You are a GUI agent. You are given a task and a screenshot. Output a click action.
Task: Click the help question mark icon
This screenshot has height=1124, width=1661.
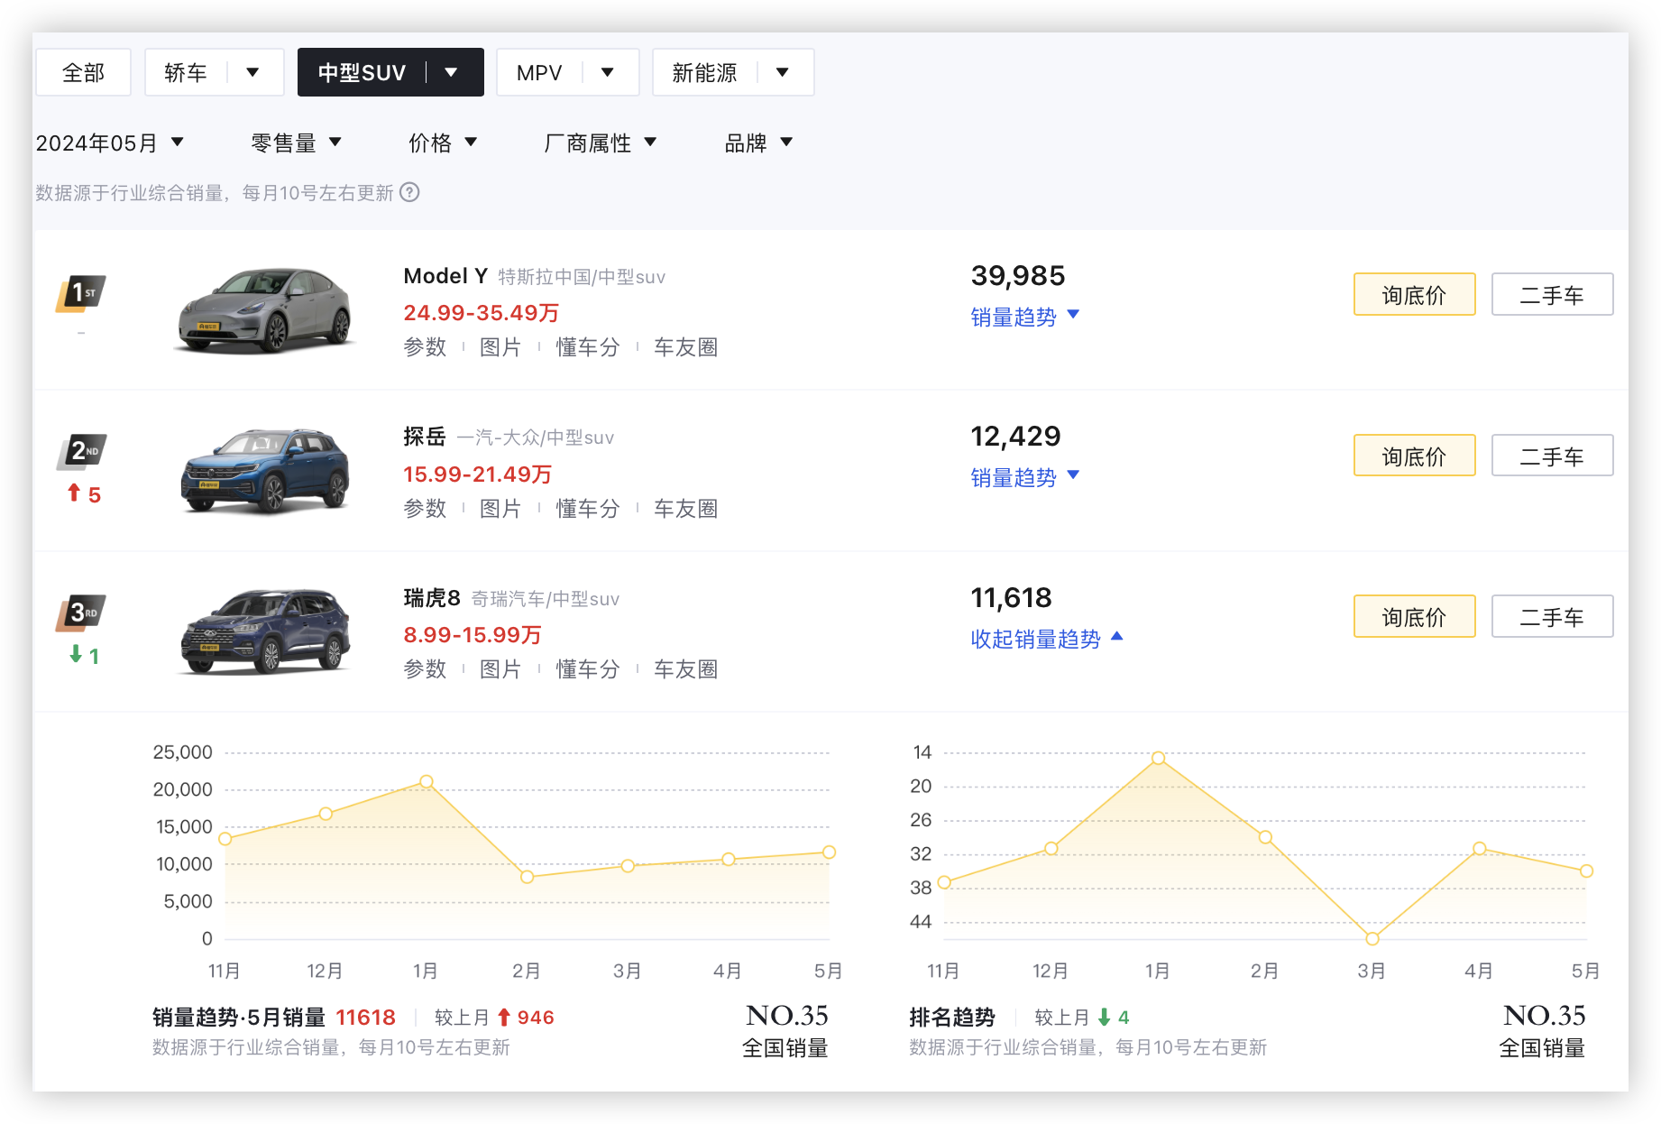[x=409, y=192]
